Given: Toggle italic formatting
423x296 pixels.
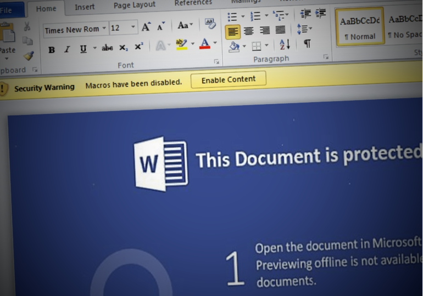Looking at the screenshot, I should (67, 49).
